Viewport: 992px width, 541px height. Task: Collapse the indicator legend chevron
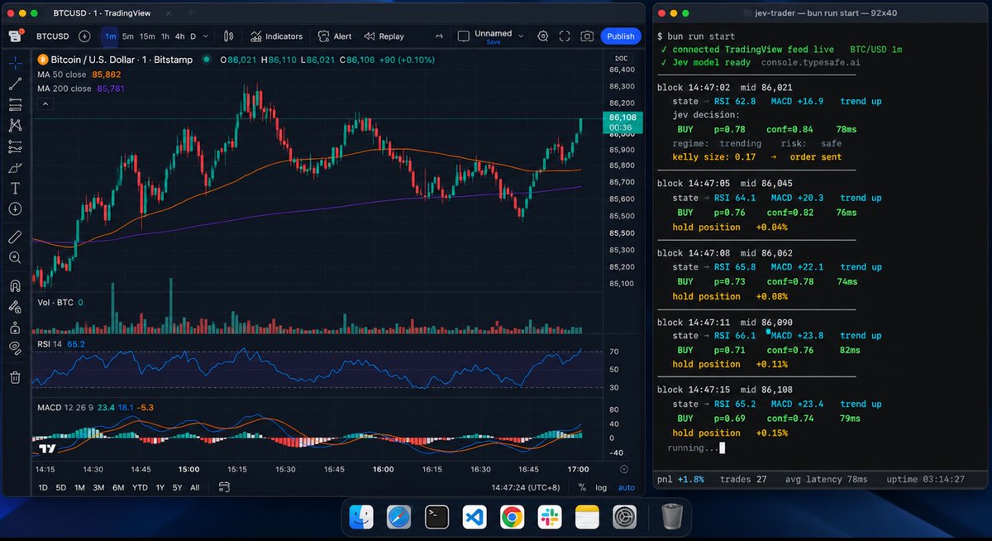45,103
